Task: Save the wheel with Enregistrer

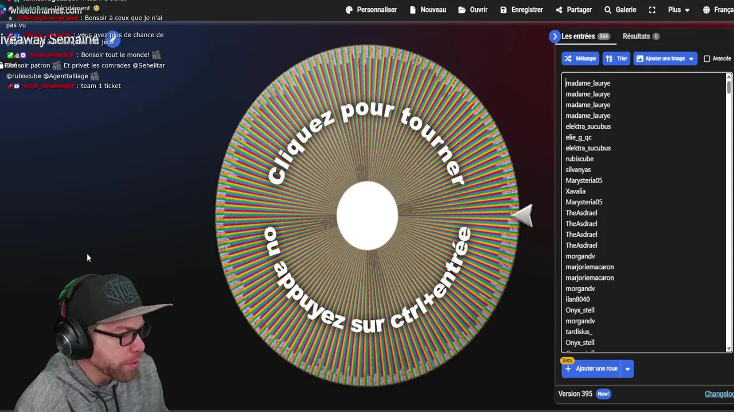Action: point(521,10)
